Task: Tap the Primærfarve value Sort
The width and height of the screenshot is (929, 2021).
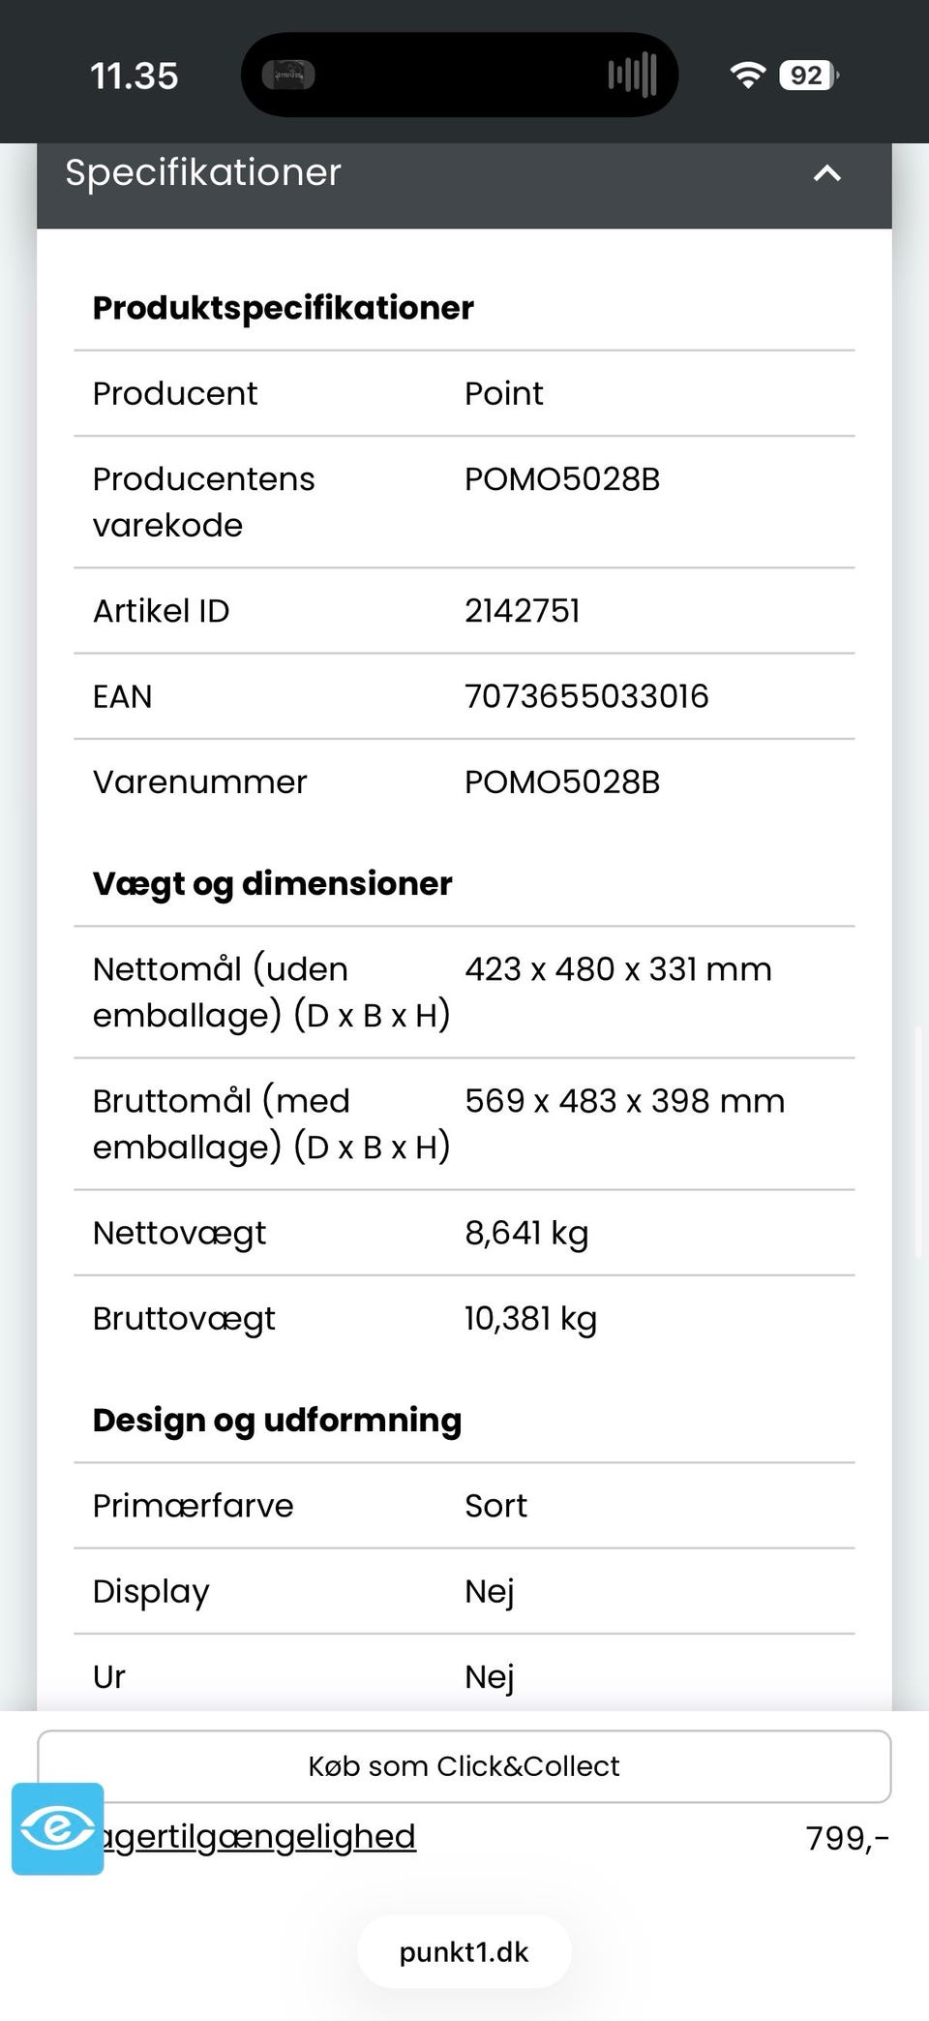Action: (x=495, y=1506)
